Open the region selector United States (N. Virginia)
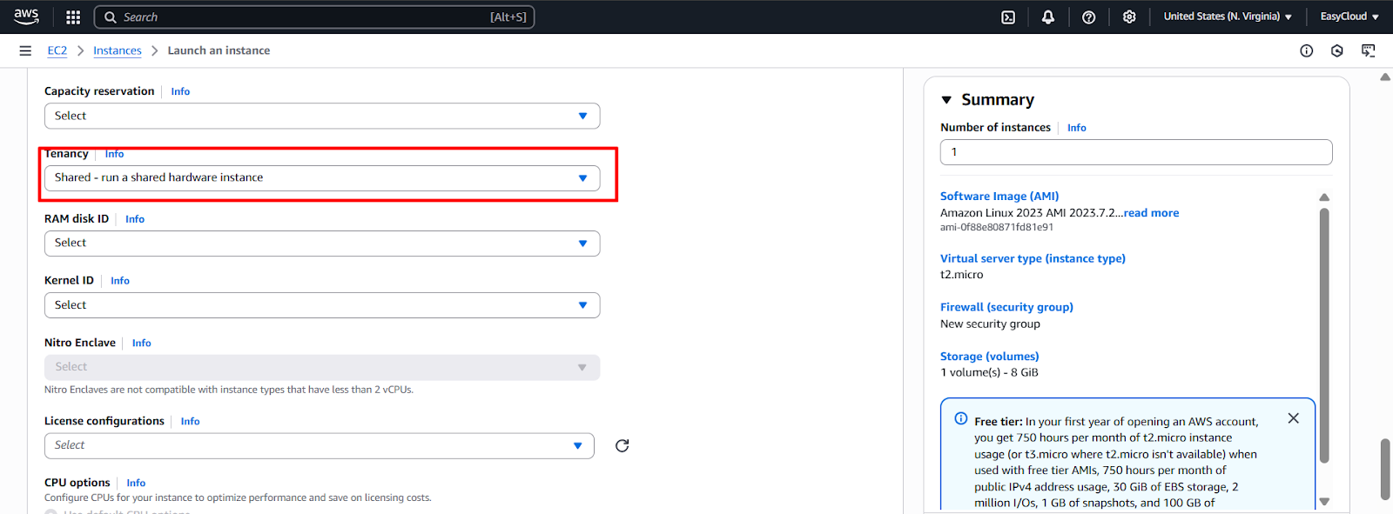1393x514 pixels. (1228, 17)
